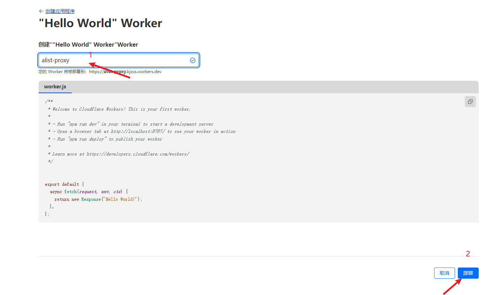Click the 'export default {' code line
This screenshot has height=295, width=502.
(x=64, y=184)
